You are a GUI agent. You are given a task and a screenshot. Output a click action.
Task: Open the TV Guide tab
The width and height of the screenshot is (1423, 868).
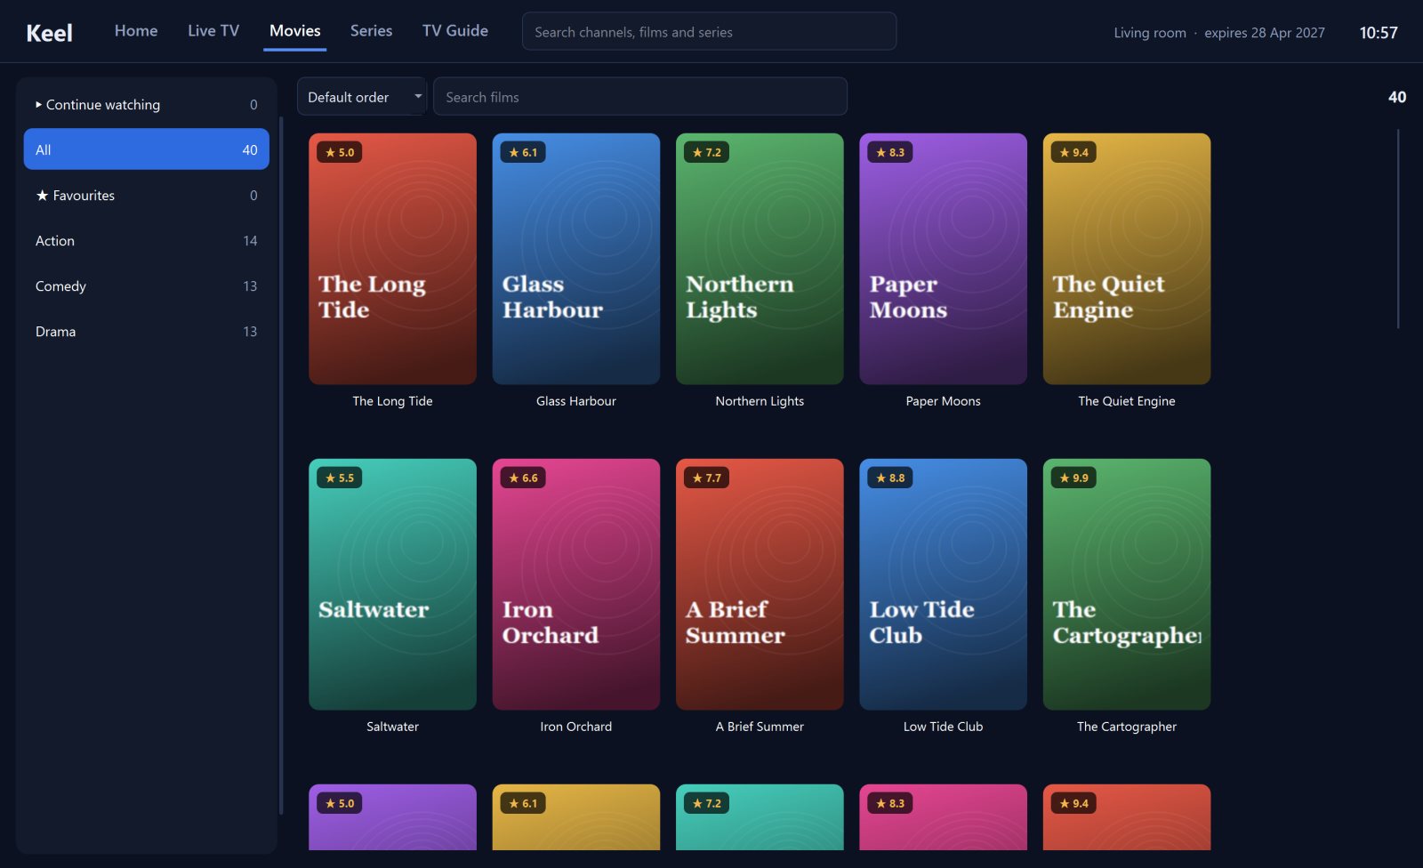455,31
